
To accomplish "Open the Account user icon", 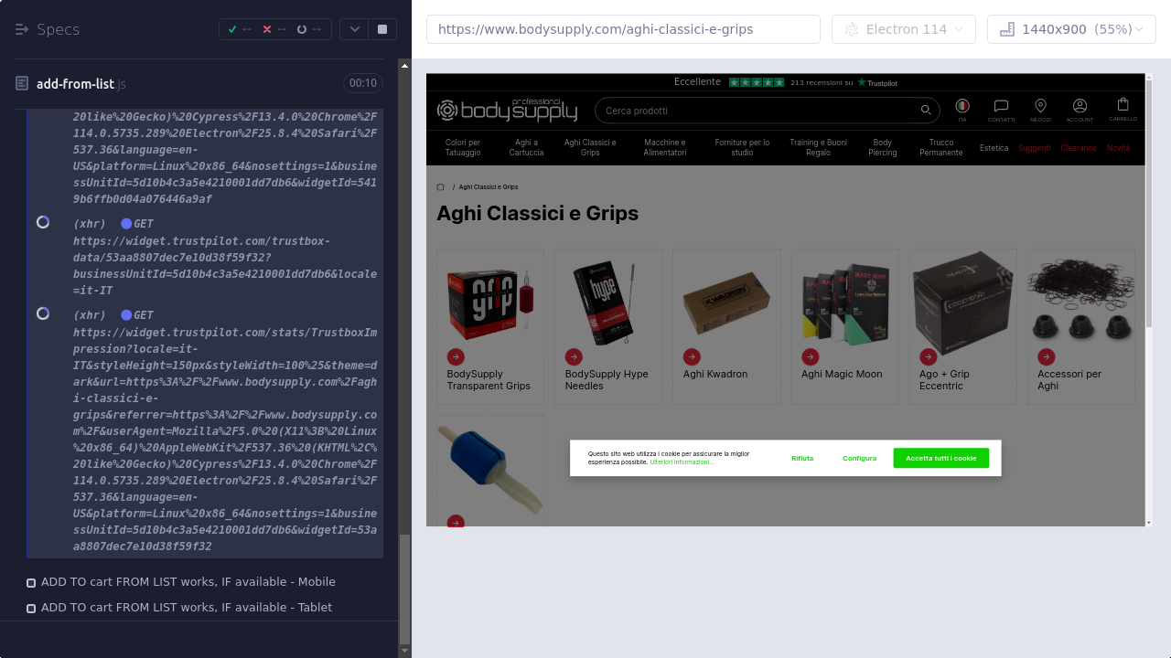I will [x=1080, y=106].
